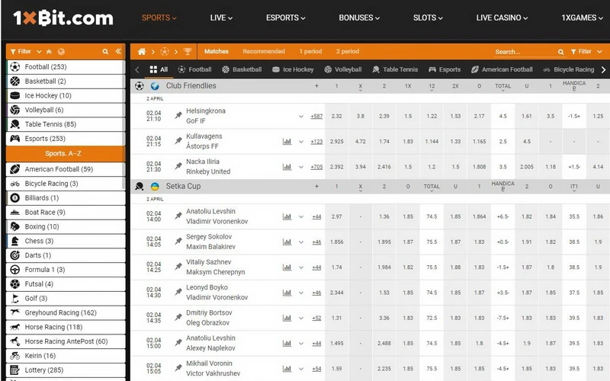Open Horse Racing (118) category
This screenshot has height=381, width=610.
(x=66, y=328)
